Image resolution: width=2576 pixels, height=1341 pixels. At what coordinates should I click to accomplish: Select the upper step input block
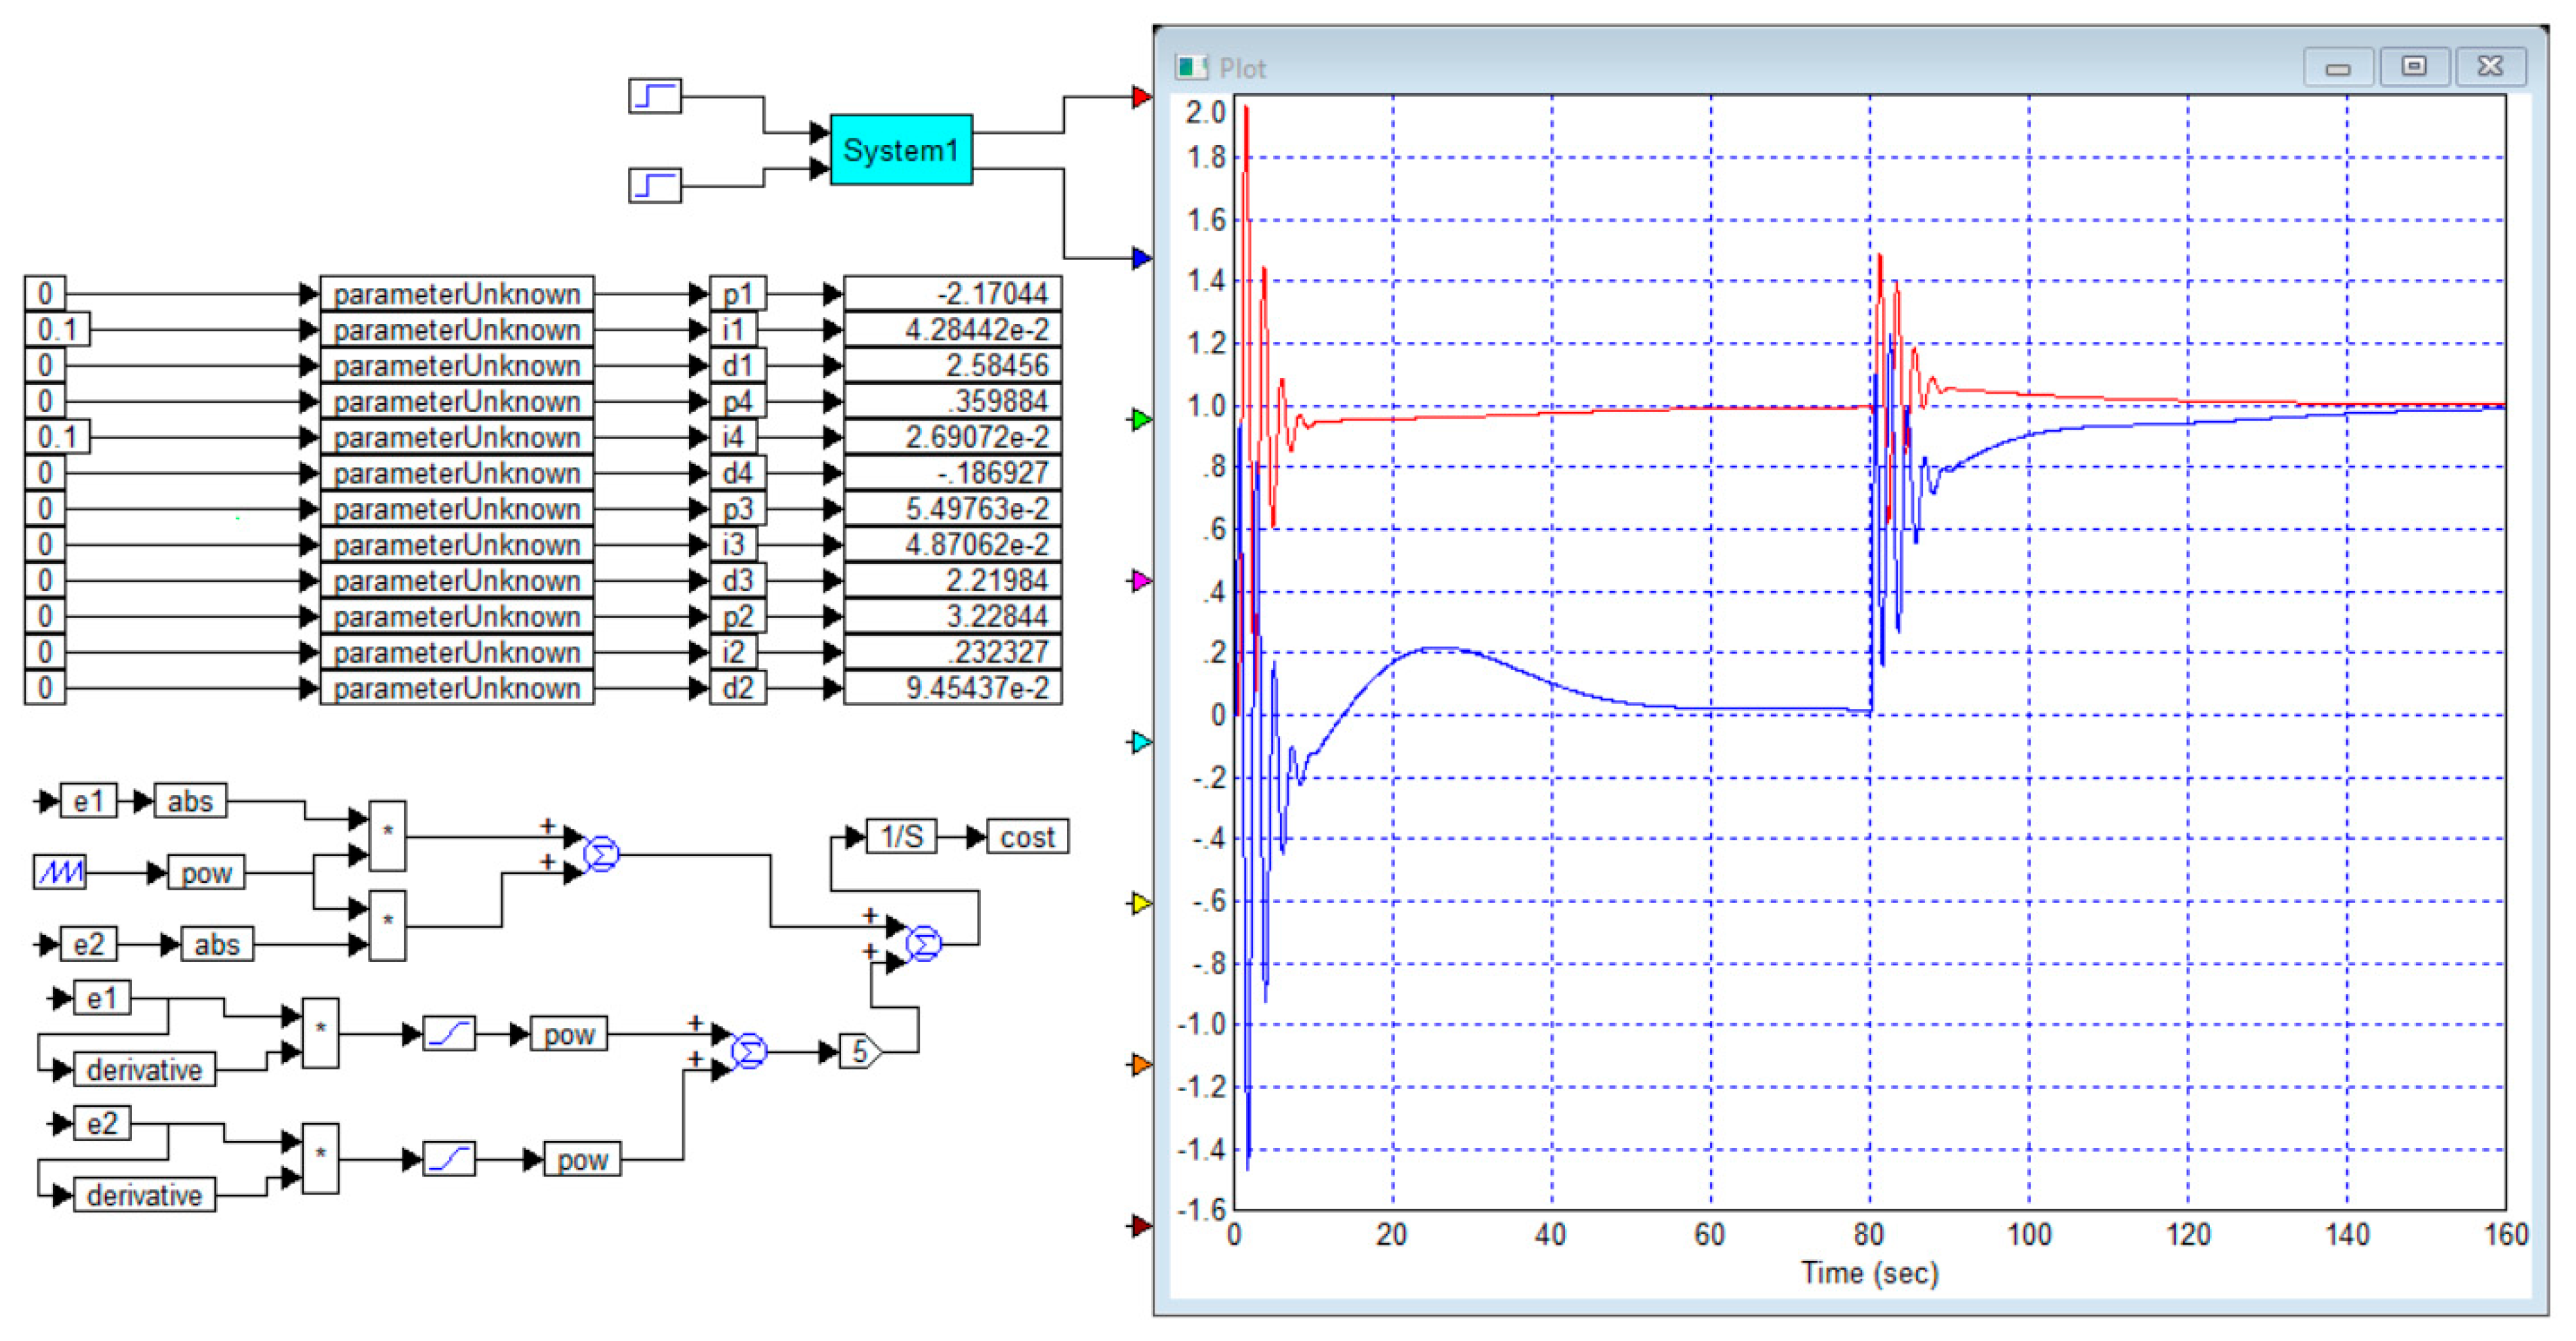pos(654,97)
